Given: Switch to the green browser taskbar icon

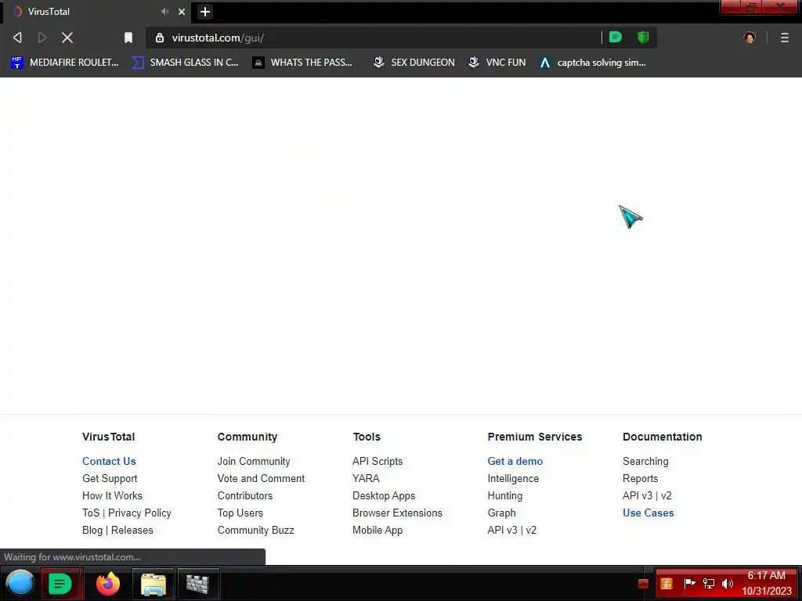Looking at the screenshot, I should [x=60, y=583].
